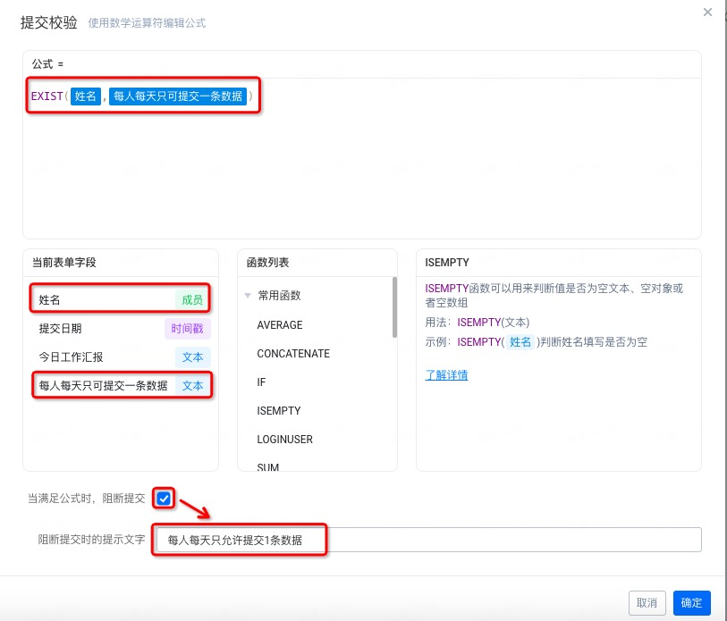Select 提交日期 field in form fields list
Image resolution: width=727 pixels, height=621 pixels.
[121, 329]
